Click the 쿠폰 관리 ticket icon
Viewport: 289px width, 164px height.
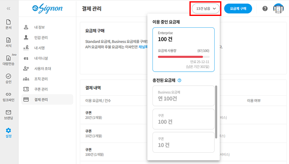(x=26, y=89)
